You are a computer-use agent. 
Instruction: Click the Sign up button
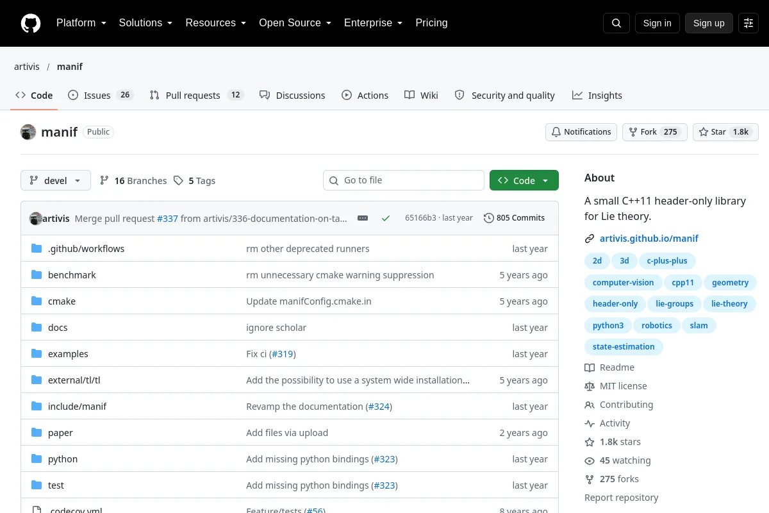pos(709,23)
